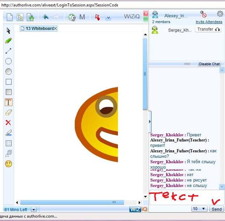This screenshot has height=221, width=225.
Task: Open the smiley emoticons tool
Action: coord(8,164)
